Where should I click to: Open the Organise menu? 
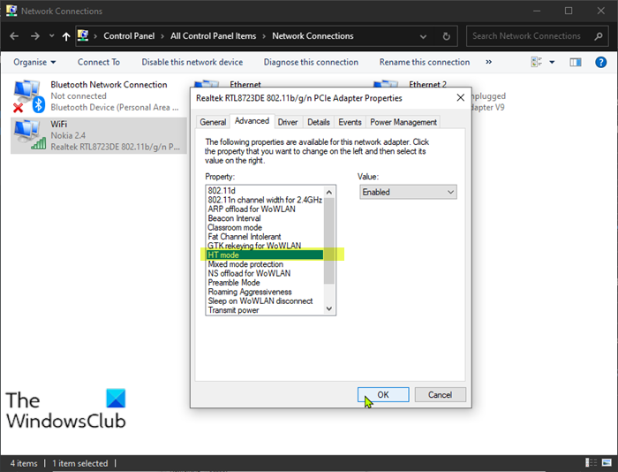[x=34, y=63]
